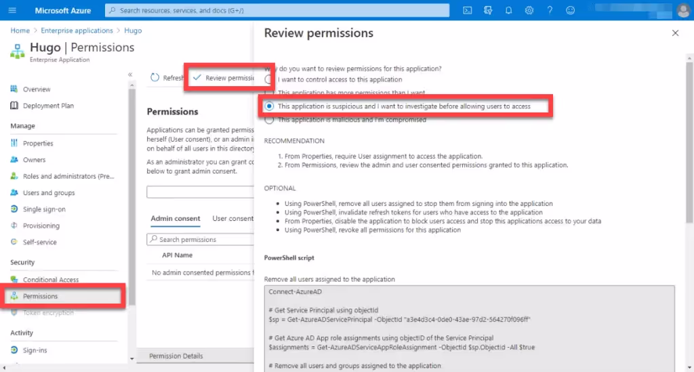Click the Sign-ins icon

click(14, 350)
